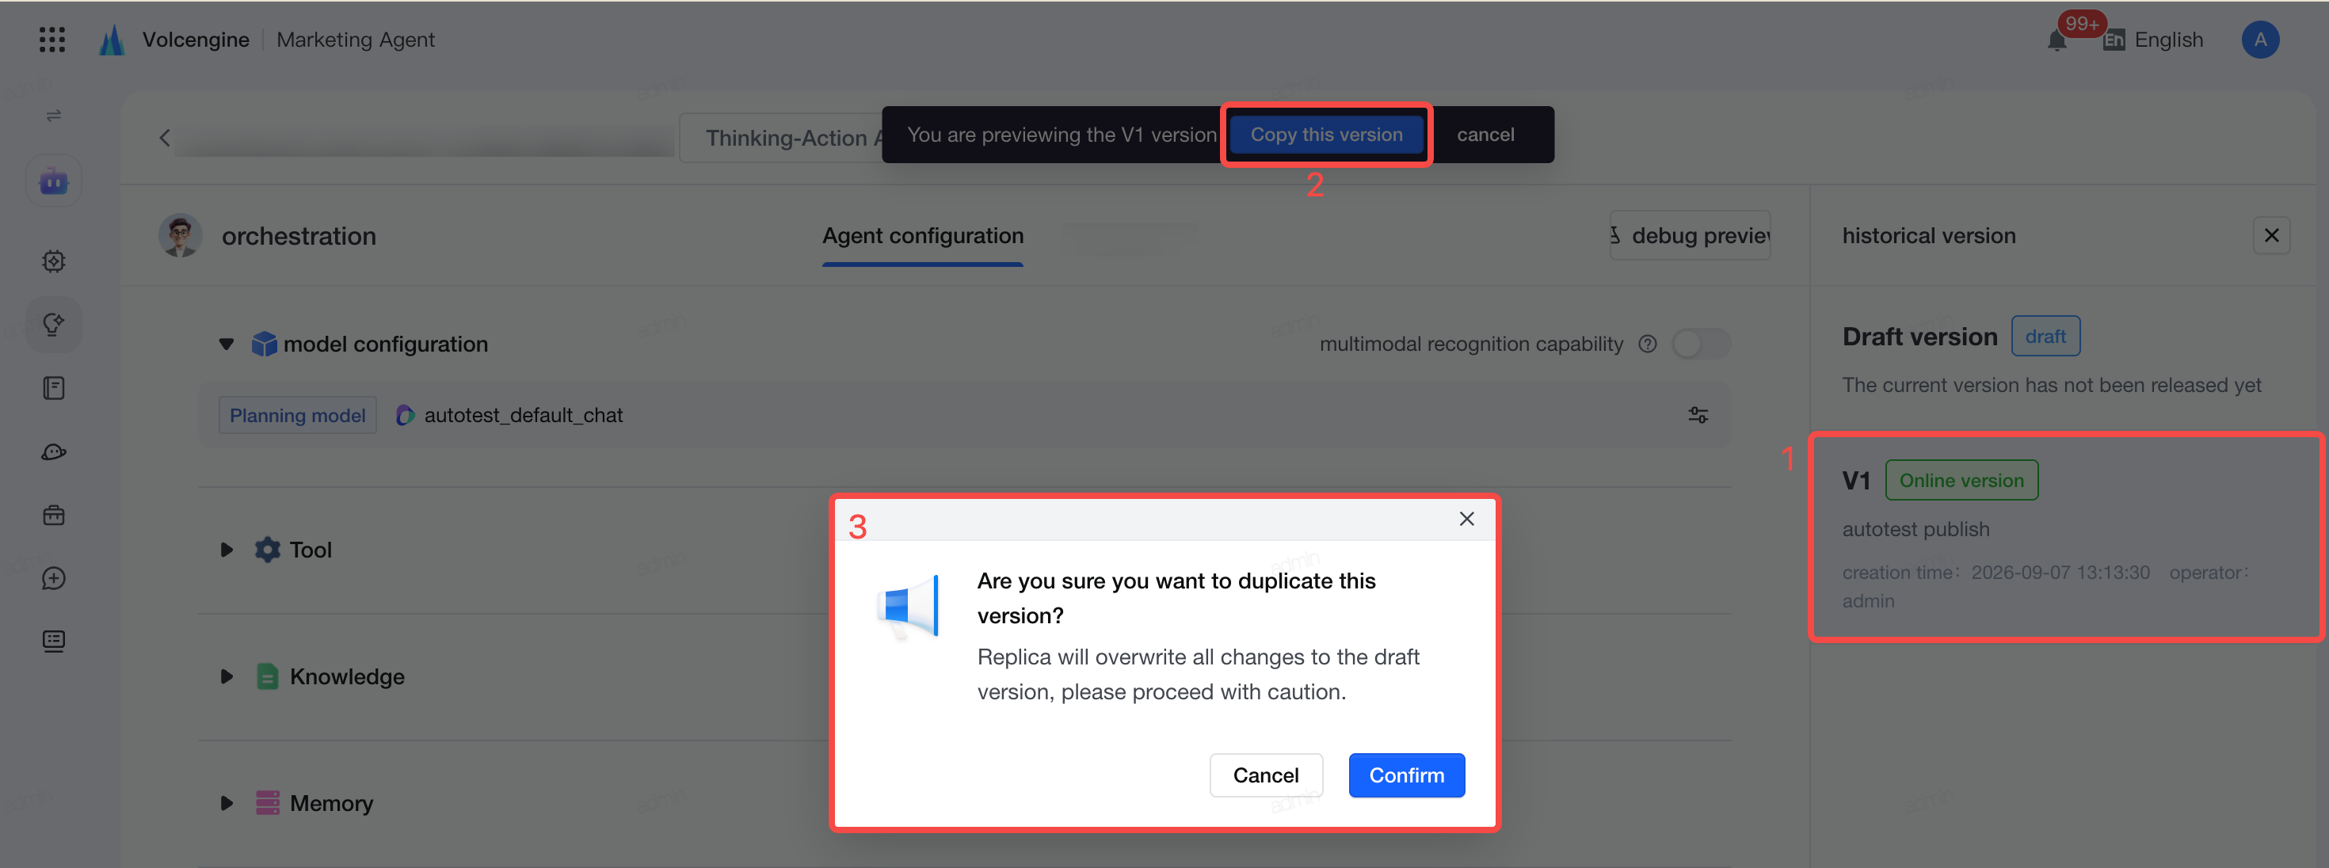The image size is (2329, 868).
Task: Click the Thinking-Action tab label
Action: pos(781,138)
